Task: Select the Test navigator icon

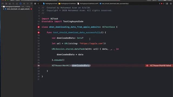Action: 21,4
